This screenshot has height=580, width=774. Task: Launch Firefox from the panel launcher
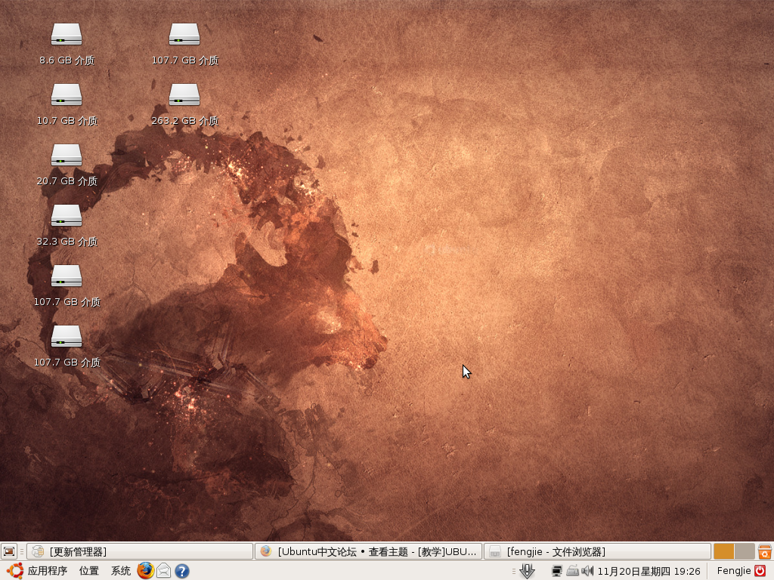145,571
